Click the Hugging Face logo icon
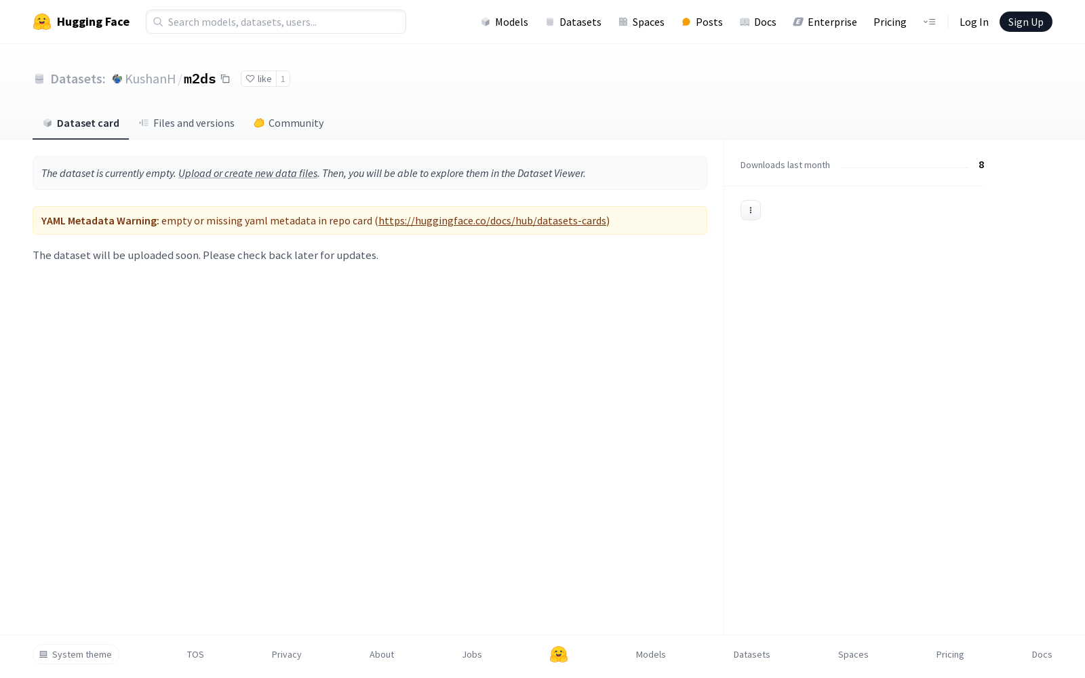Viewport: 1085px width, 678px height. [42, 22]
